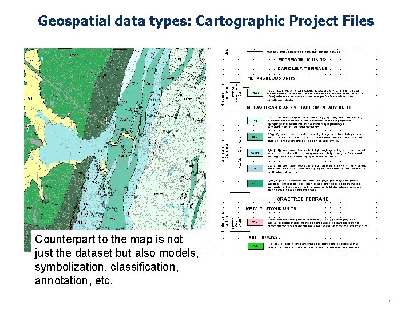Viewport: 412px width, 309px height.
Task: Pick the pink swatch under Metaplutonic Units
Action: click(255, 222)
